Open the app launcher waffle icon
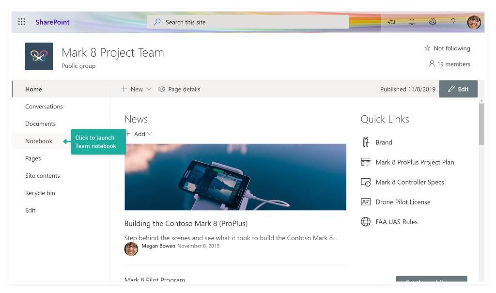Screen dimensions: 496x293 (21, 22)
